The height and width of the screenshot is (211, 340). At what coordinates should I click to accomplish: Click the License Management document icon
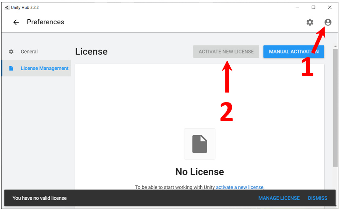11,69
